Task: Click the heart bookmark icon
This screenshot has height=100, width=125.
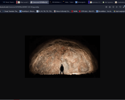Action: point(120,7)
